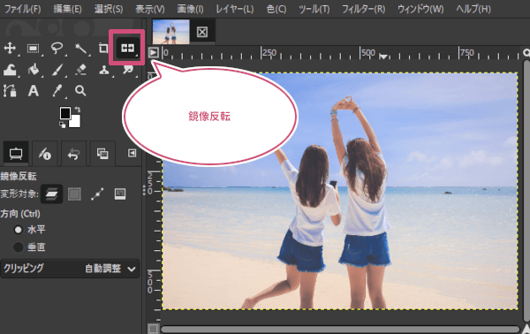Open the ウィンドウ(W) menu
Screen dimensions: 530x334
click(420, 9)
